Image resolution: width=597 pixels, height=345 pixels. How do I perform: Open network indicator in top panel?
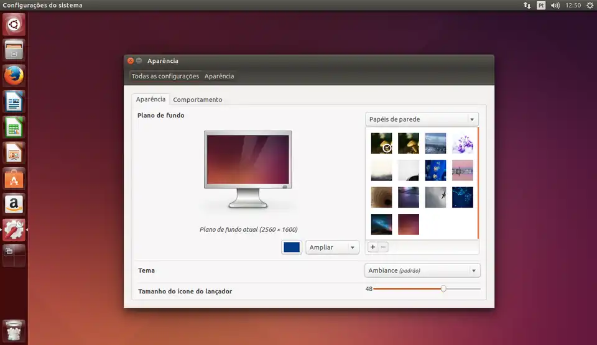pos(527,5)
